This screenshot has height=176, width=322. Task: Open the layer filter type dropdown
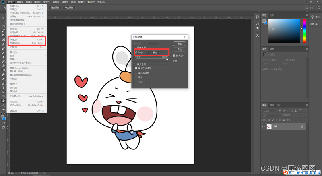coord(269,110)
